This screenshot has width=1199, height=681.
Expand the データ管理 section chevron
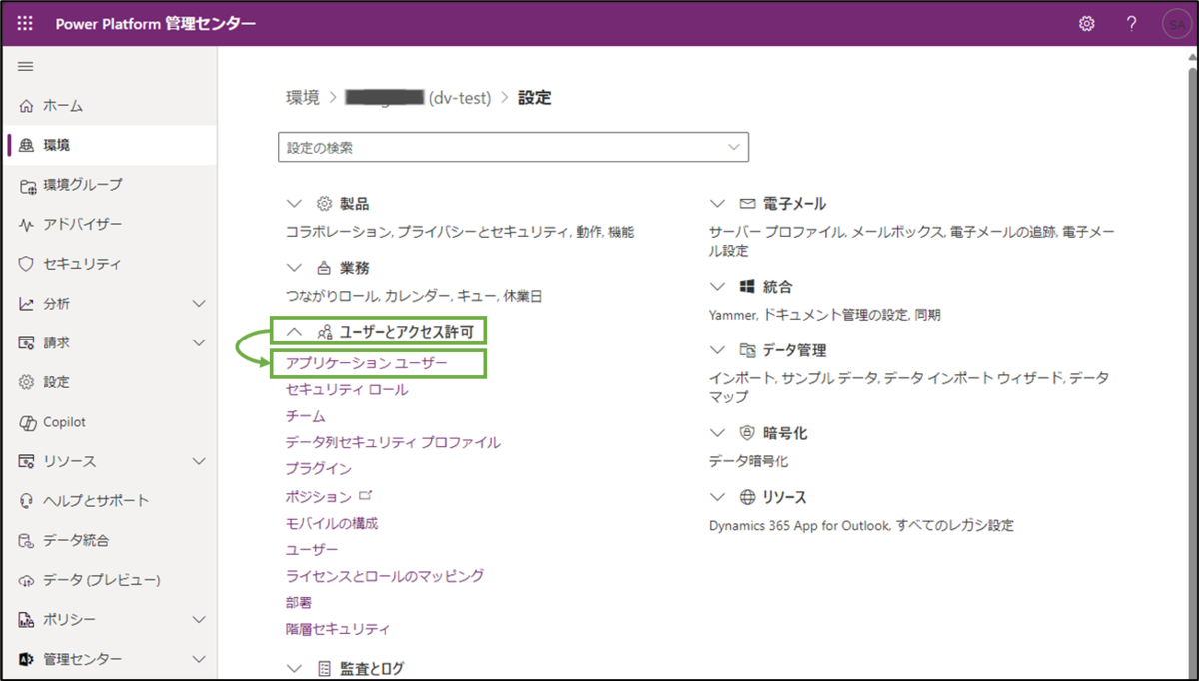pos(717,350)
